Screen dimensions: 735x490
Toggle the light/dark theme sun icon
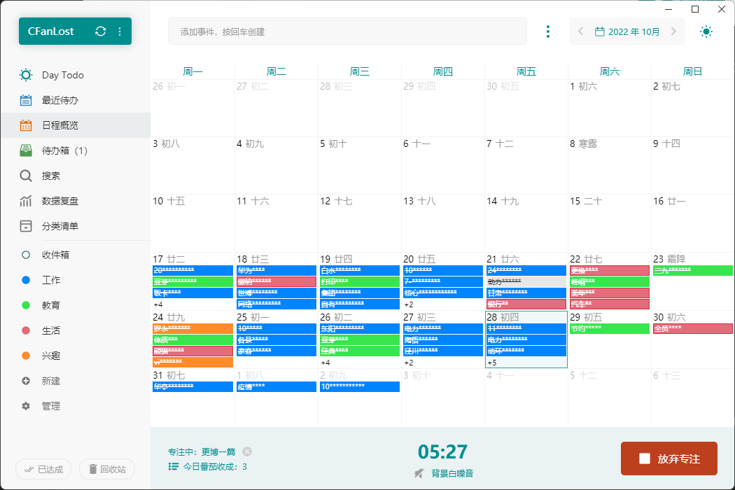[x=706, y=31]
